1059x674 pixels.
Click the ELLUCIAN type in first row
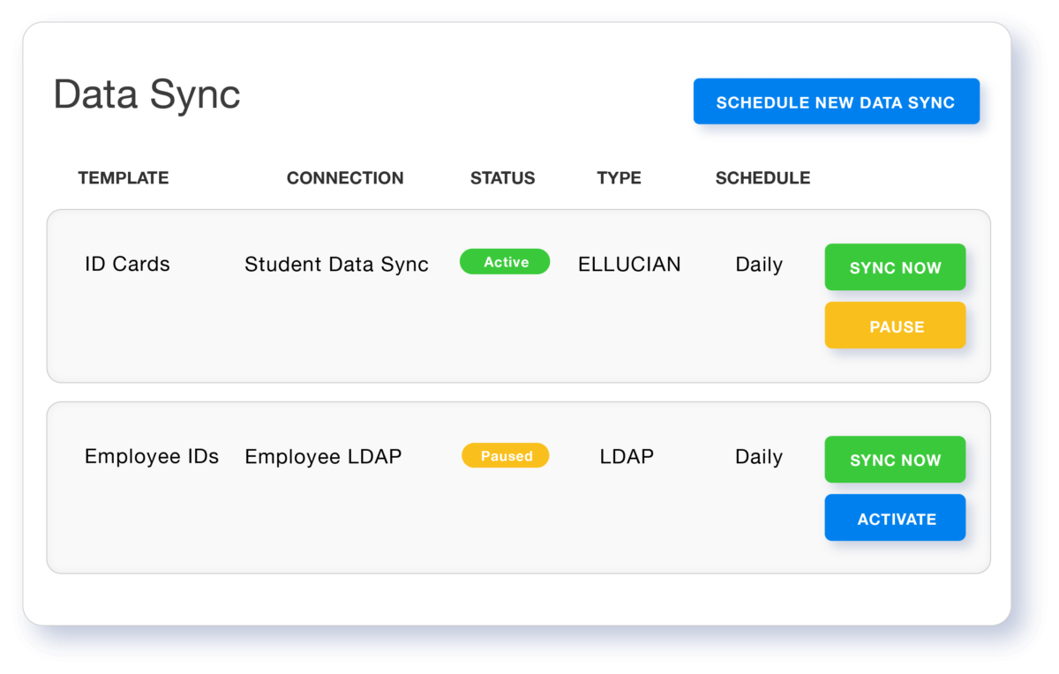[629, 264]
